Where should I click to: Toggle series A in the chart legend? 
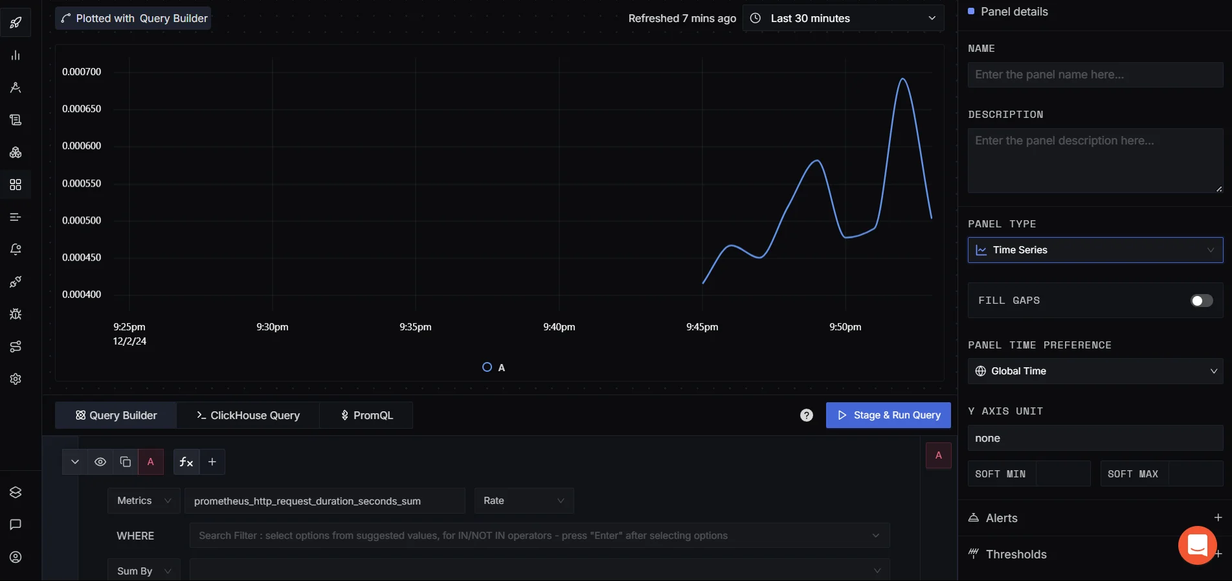pyautogui.click(x=494, y=367)
